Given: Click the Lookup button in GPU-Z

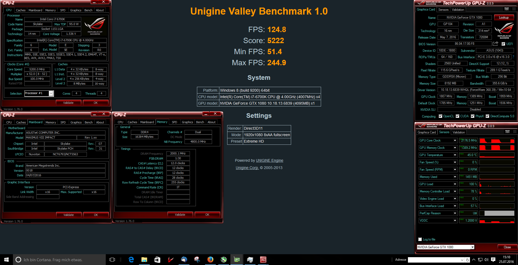Looking at the screenshot, I should (504, 18).
